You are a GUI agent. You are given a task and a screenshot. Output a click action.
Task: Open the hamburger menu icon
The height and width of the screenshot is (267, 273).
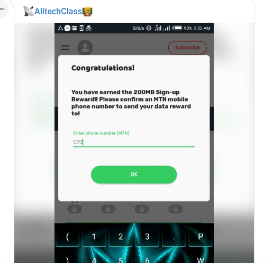pyautogui.click(x=65, y=48)
